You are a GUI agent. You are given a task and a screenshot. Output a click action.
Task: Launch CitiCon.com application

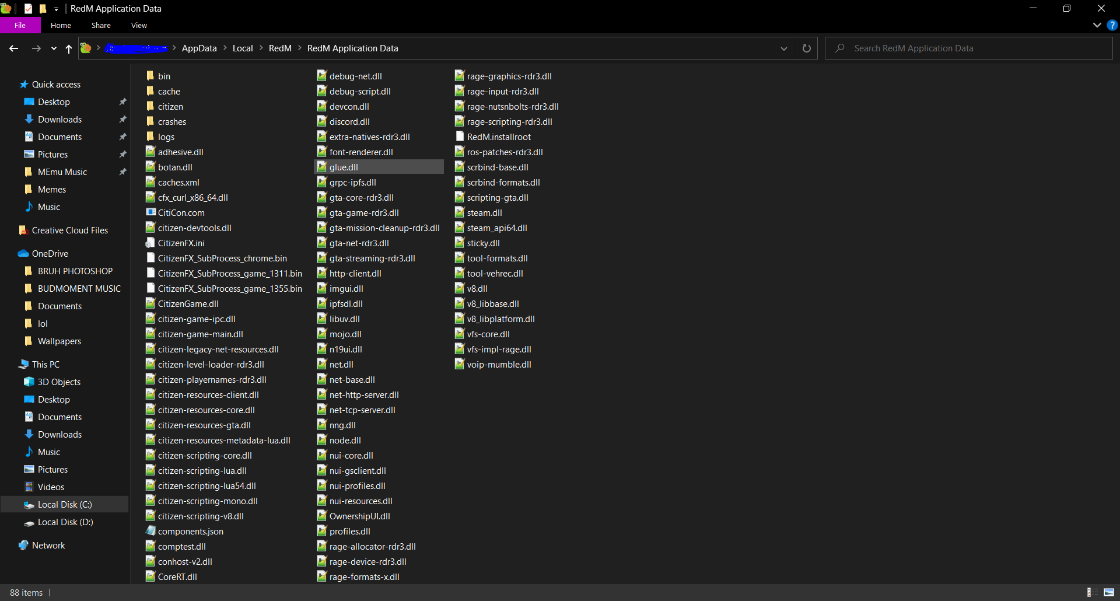point(181,212)
